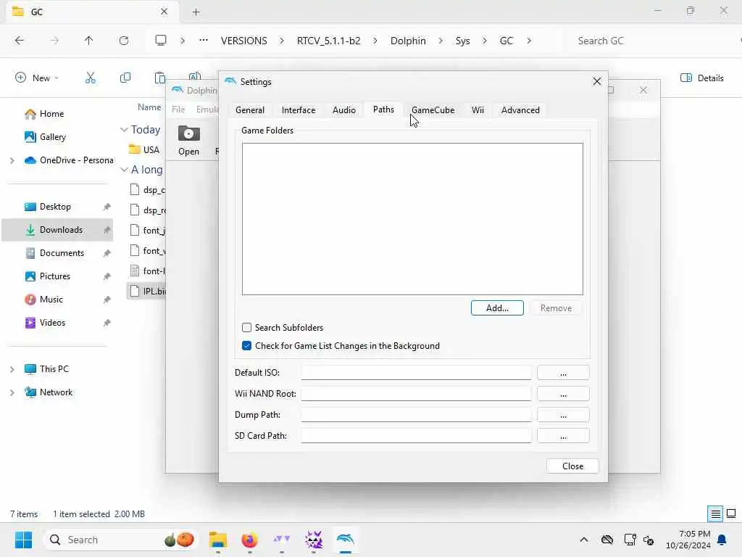742x557 pixels.
Task: Click the Dump Path input field
Action: [x=416, y=414]
